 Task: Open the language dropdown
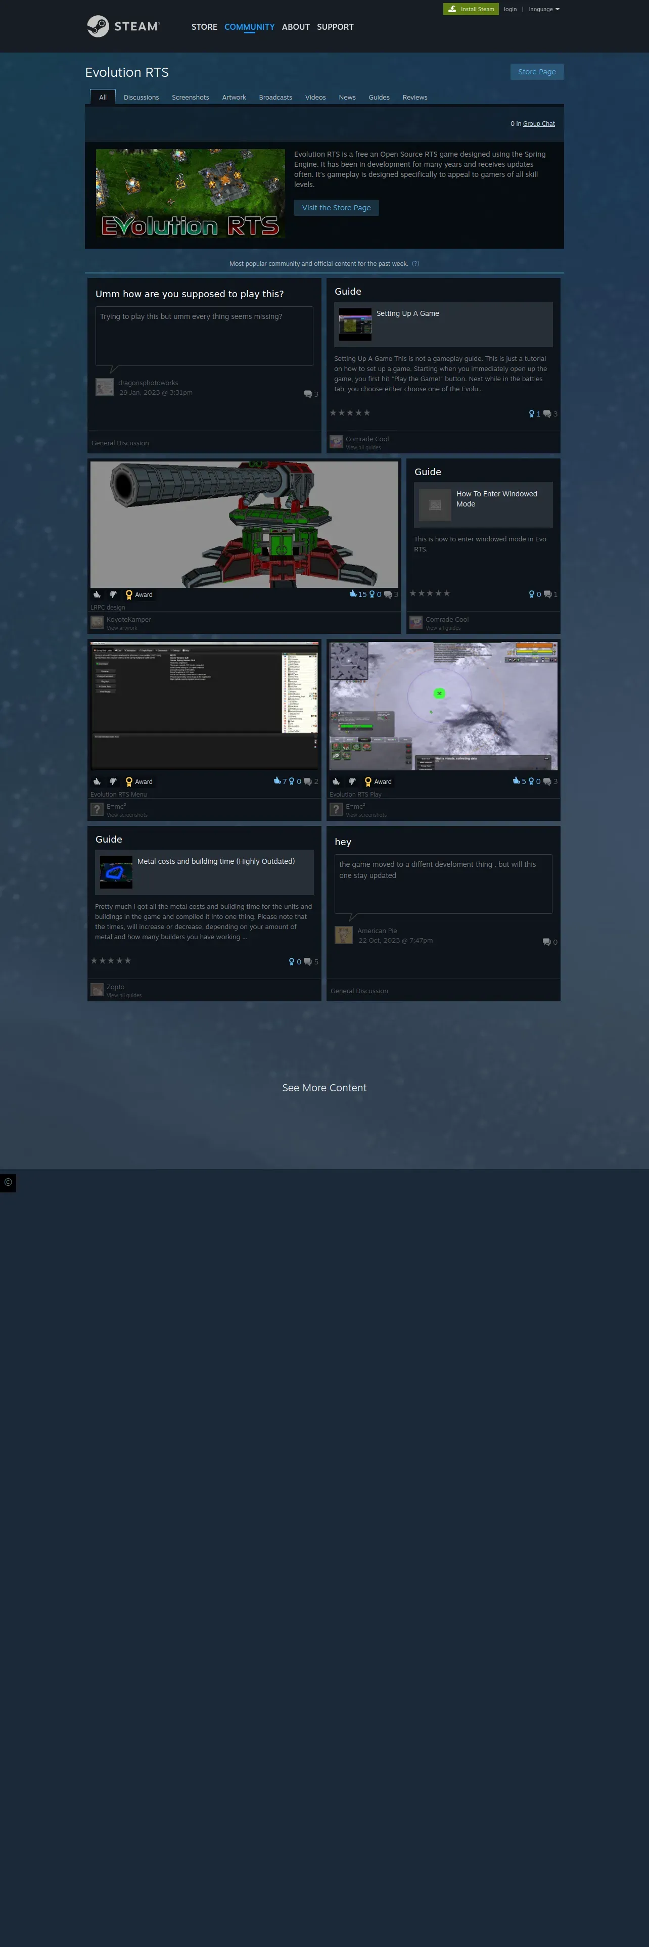pyautogui.click(x=544, y=9)
